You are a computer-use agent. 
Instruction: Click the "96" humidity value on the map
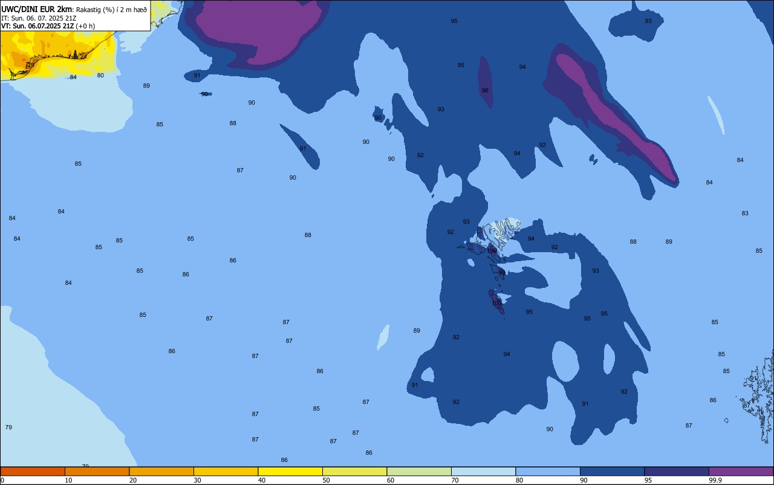tap(485, 91)
